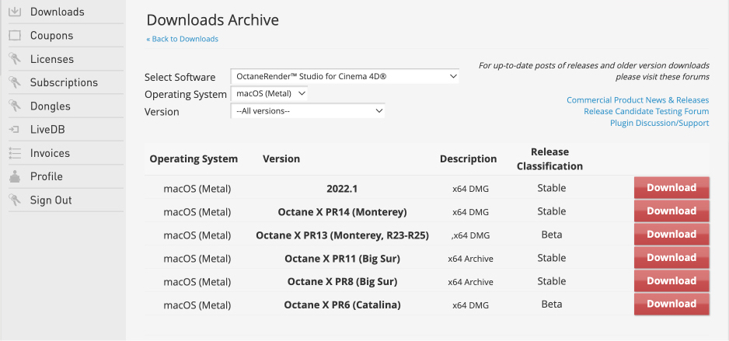Open Plugin Discussion/Support link
Image resolution: width=729 pixels, height=341 pixels.
(660, 123)
